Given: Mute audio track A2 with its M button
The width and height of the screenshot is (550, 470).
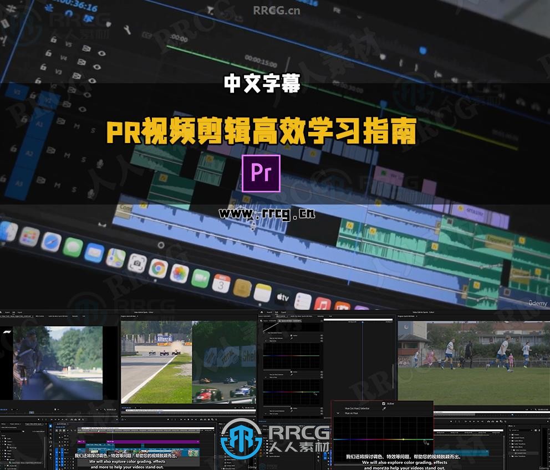Looking at the screenshot, I should click(x=67, y=155).
